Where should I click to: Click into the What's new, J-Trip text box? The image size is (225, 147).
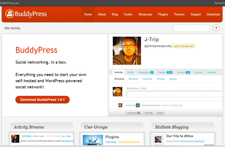click(175, 94)
